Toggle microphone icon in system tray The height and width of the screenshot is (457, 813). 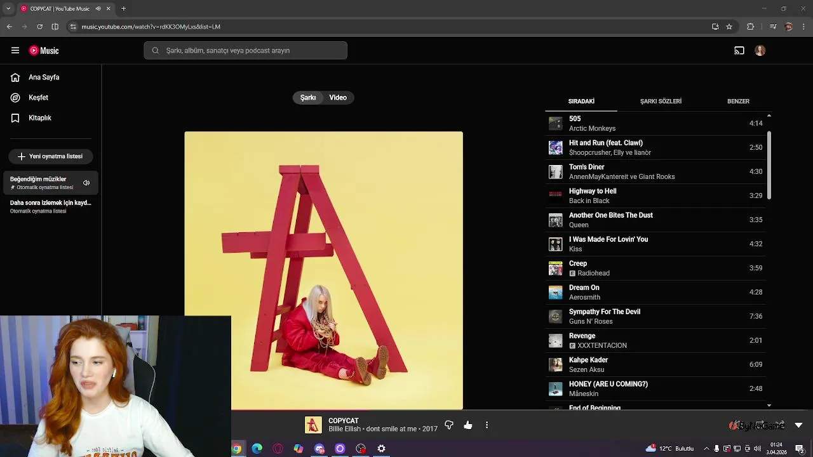(716, 449)
